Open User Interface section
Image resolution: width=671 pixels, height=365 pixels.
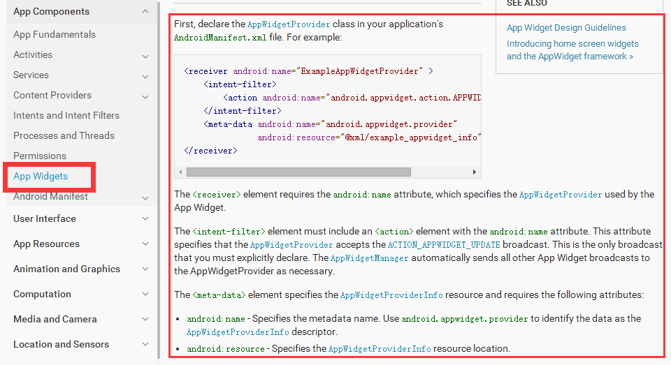[x=45, y=218]
